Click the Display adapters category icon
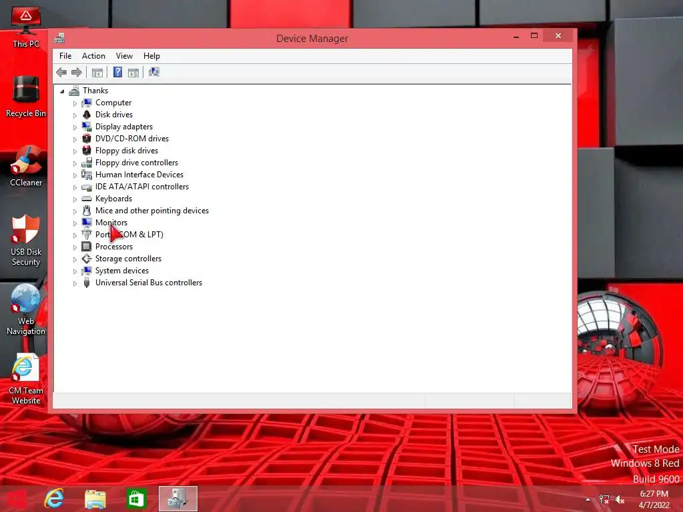The height and width of the screenshot is (512, 683). 87,127
